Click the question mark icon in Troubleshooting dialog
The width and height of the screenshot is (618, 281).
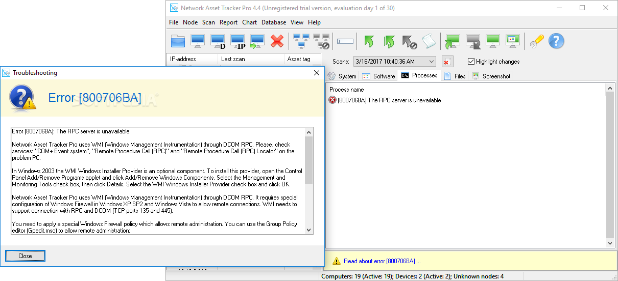[x=22, y=98]
